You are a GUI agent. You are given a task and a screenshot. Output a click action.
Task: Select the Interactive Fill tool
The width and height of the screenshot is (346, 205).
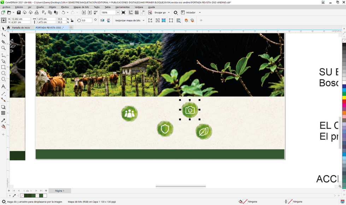point(3,127)
